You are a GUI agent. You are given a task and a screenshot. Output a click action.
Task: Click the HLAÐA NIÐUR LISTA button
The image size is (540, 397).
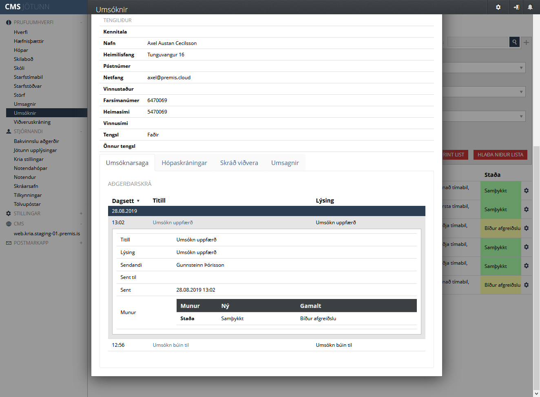pos(500,155)
